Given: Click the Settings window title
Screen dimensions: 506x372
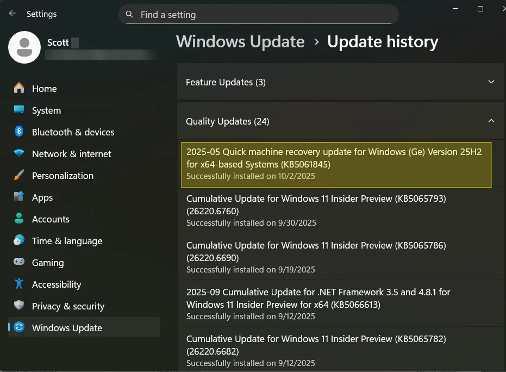Looking at the screenshot, I should click(x=41, y=14).
